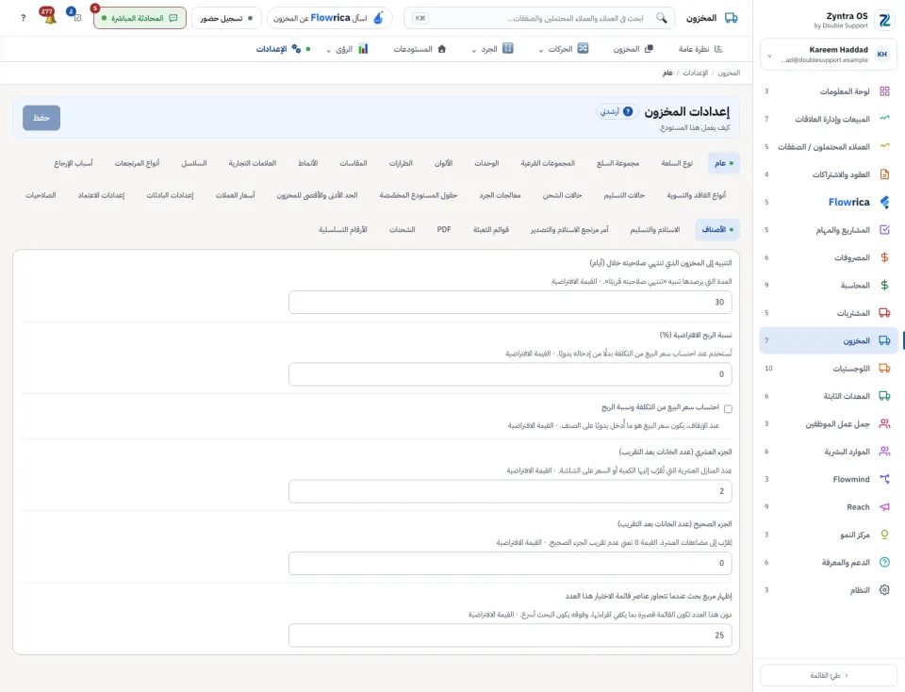Click the اللوجستيات orange truck icon
This screenshot has height=692, width=905.
click(884, 369)
